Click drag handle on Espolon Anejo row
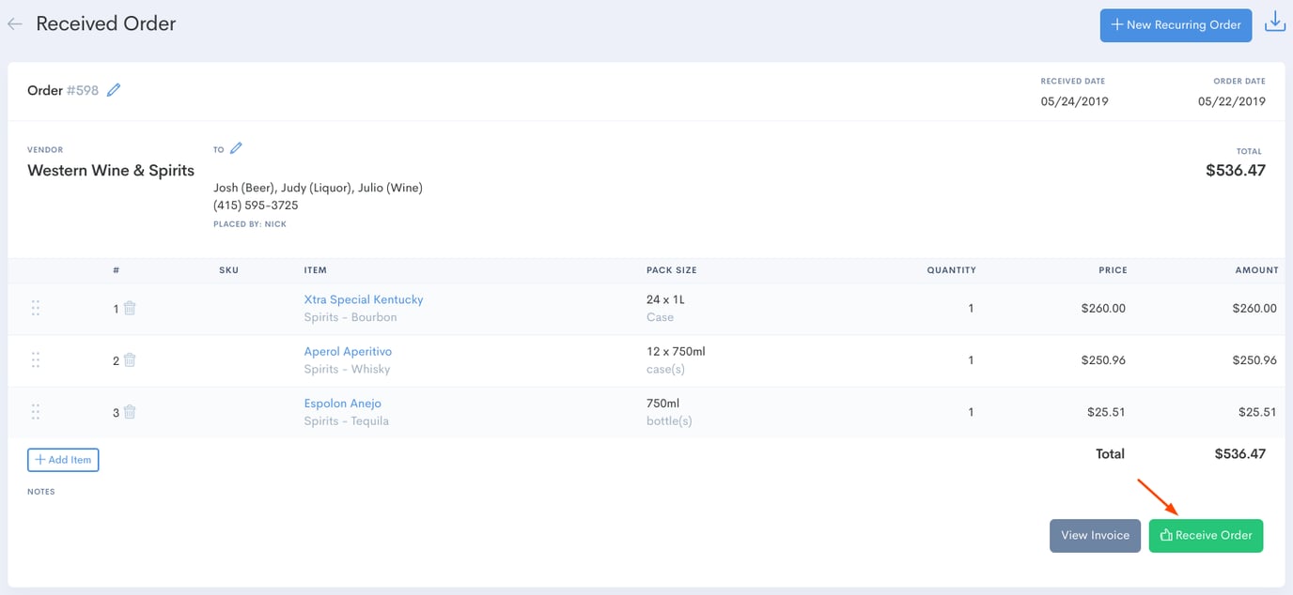 (x=36, y=411)
